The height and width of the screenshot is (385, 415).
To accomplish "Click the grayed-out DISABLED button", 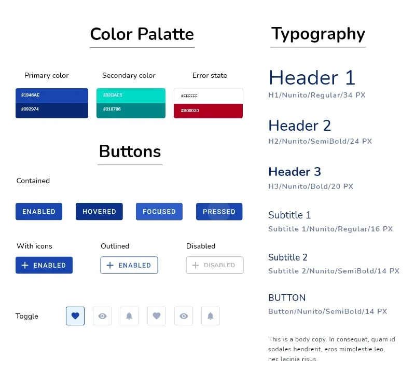I will coord(214,265).
